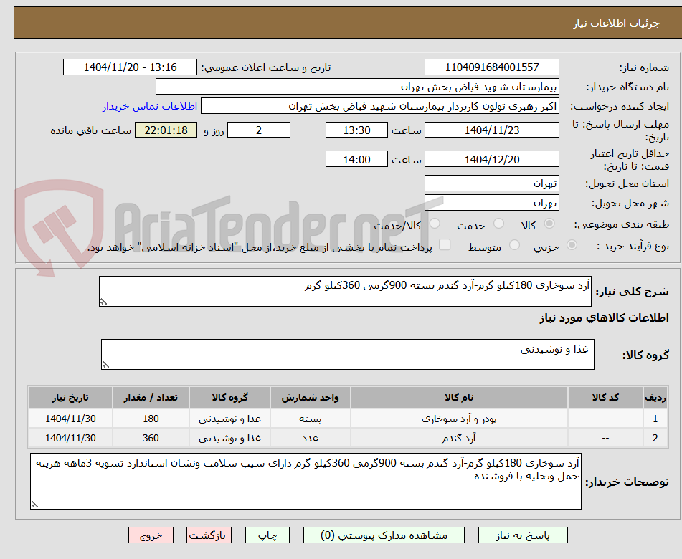
Task: Click the خروج exit button
Action: tap(151, 535)
